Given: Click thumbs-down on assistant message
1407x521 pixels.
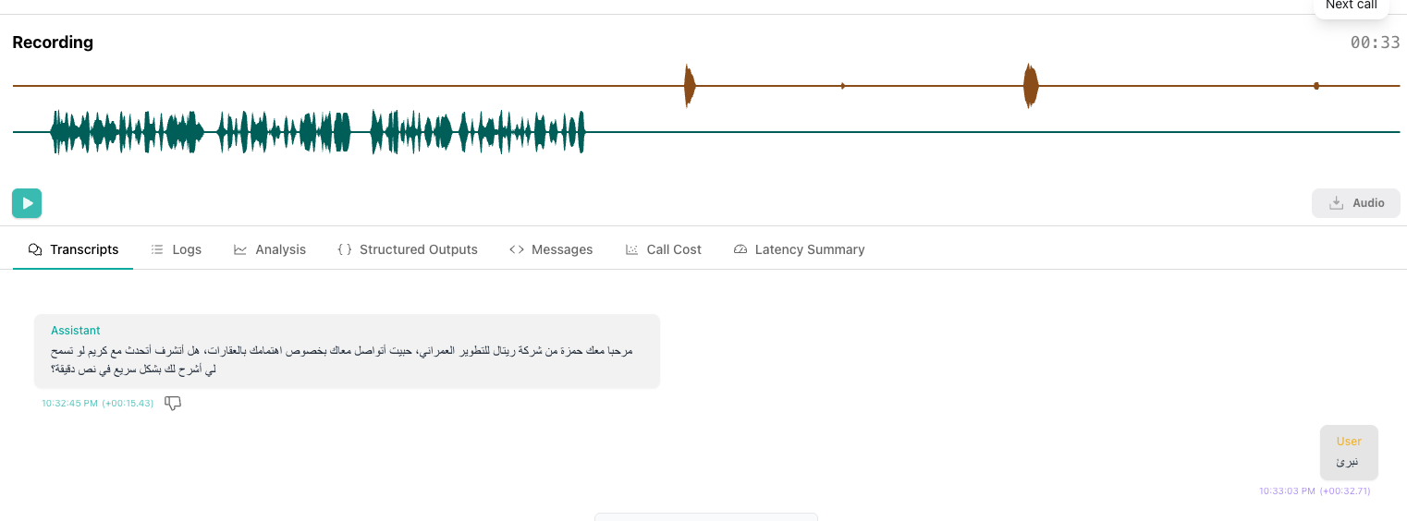Looking at the screenshot, I should tap(173, 403).
